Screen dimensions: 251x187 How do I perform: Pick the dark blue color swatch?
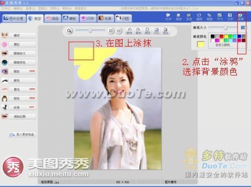(239, 36)
